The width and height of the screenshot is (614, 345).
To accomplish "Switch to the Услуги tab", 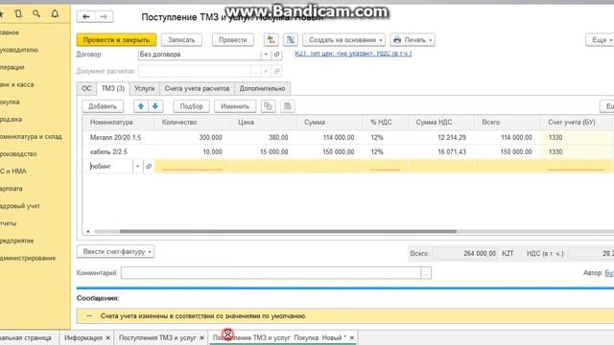I will pyautogui.click(x=144, y=89).
